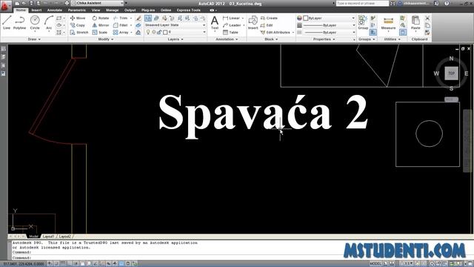Image resolution: width=474 pixels, height=267 pixels.
Task: Toggle layer on/off lightbulb icon
Action: [148, 32]
